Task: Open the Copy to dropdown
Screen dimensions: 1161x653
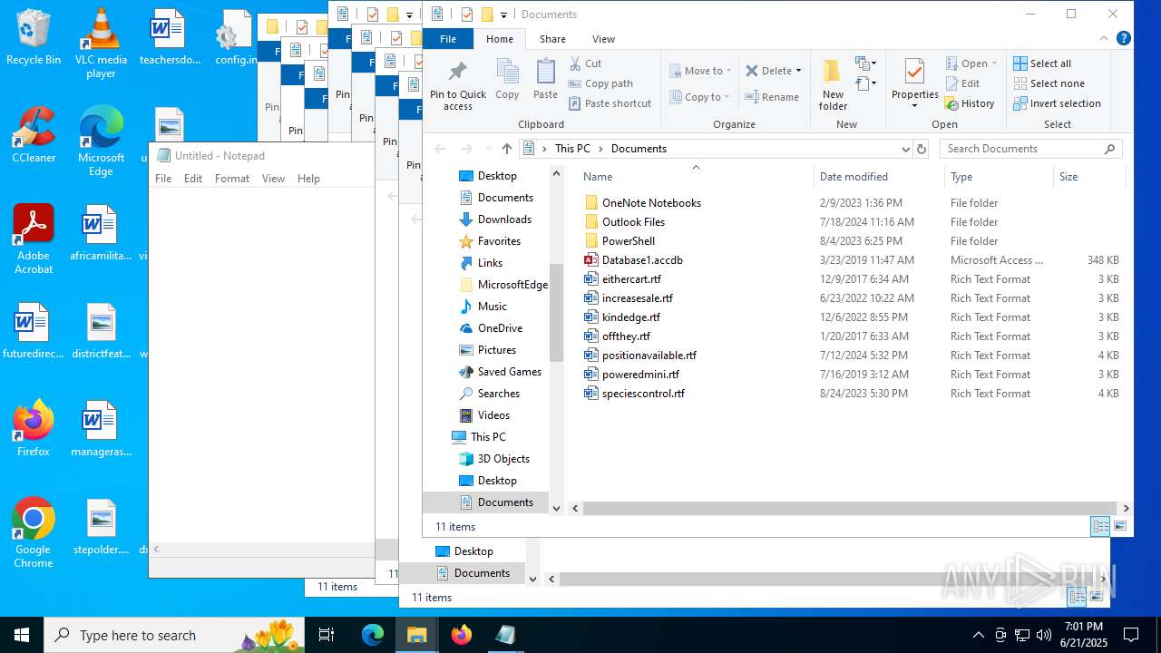Action: (x=699, y=97)
